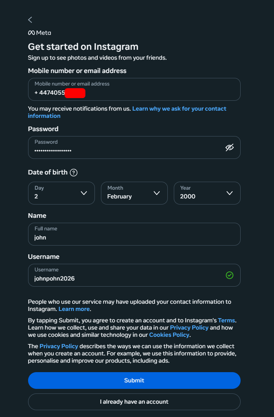Viewport: 274px width, 417px height.
Task: Open the Month dropdown showing February
Action: point(134,193)
